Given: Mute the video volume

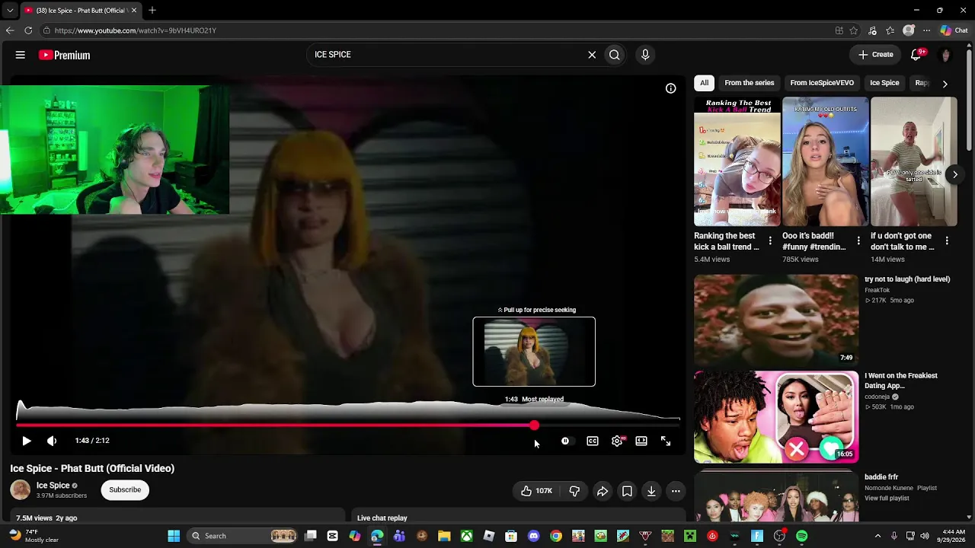Looking at the screenshot, I should tap(52, 441).
